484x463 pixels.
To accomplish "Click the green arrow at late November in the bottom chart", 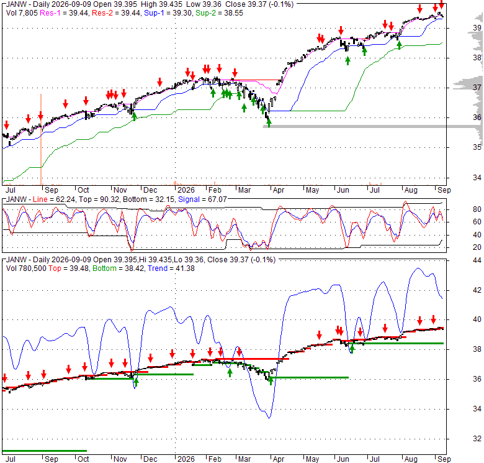I will [136, 382].
